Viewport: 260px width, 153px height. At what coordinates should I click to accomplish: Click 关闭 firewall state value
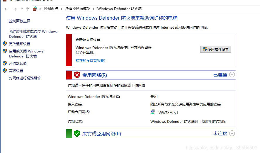pos(154,97)
